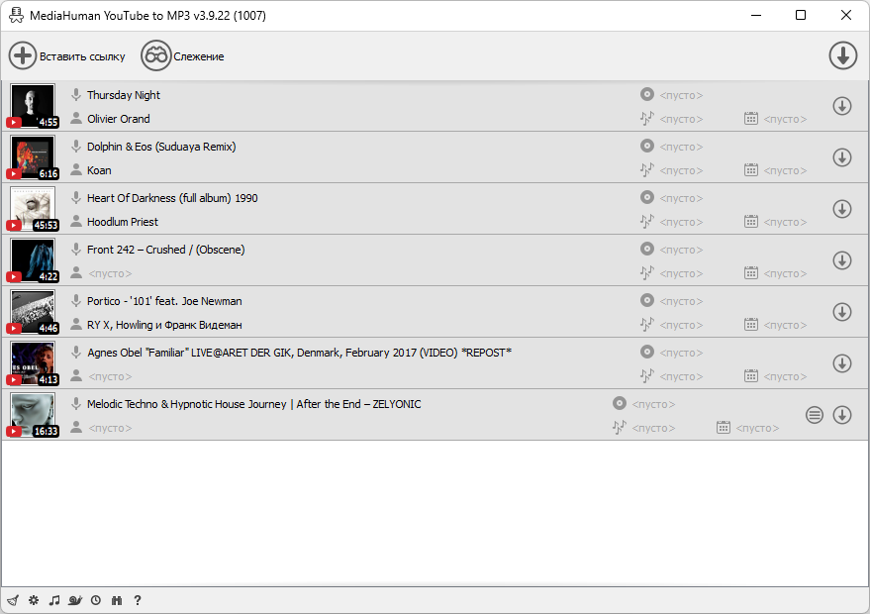Download Melodic Techno ZELYONIC track
This screenshot has width=870, height=614.
pos(841,415)
